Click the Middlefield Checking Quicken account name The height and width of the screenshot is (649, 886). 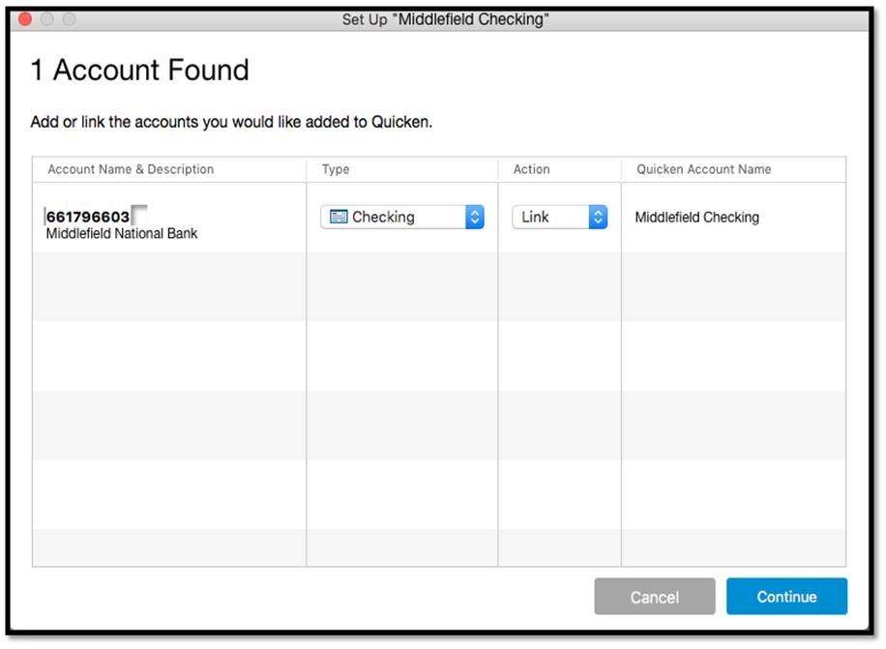tap(696, 218)
